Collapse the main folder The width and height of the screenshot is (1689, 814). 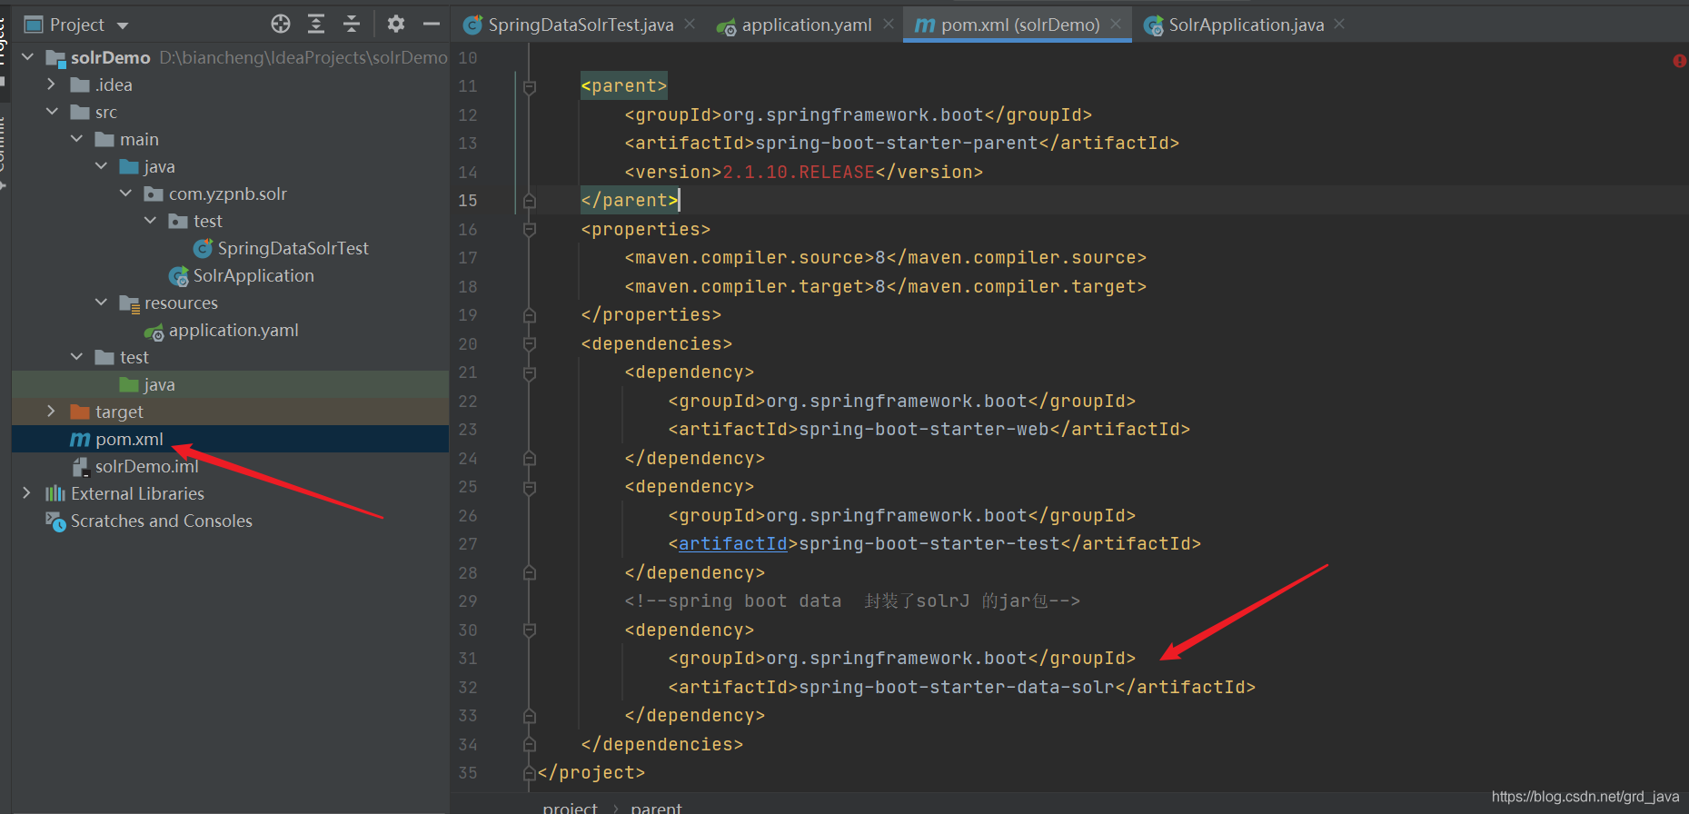[76, 139]
